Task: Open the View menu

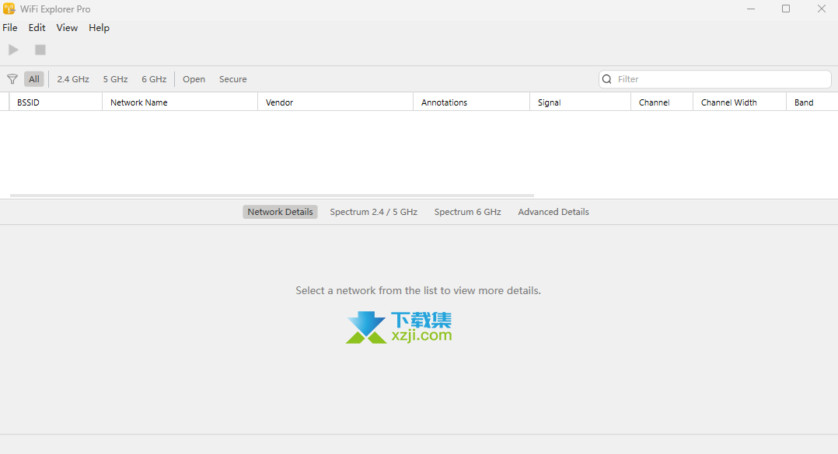Action: (67, 28)
